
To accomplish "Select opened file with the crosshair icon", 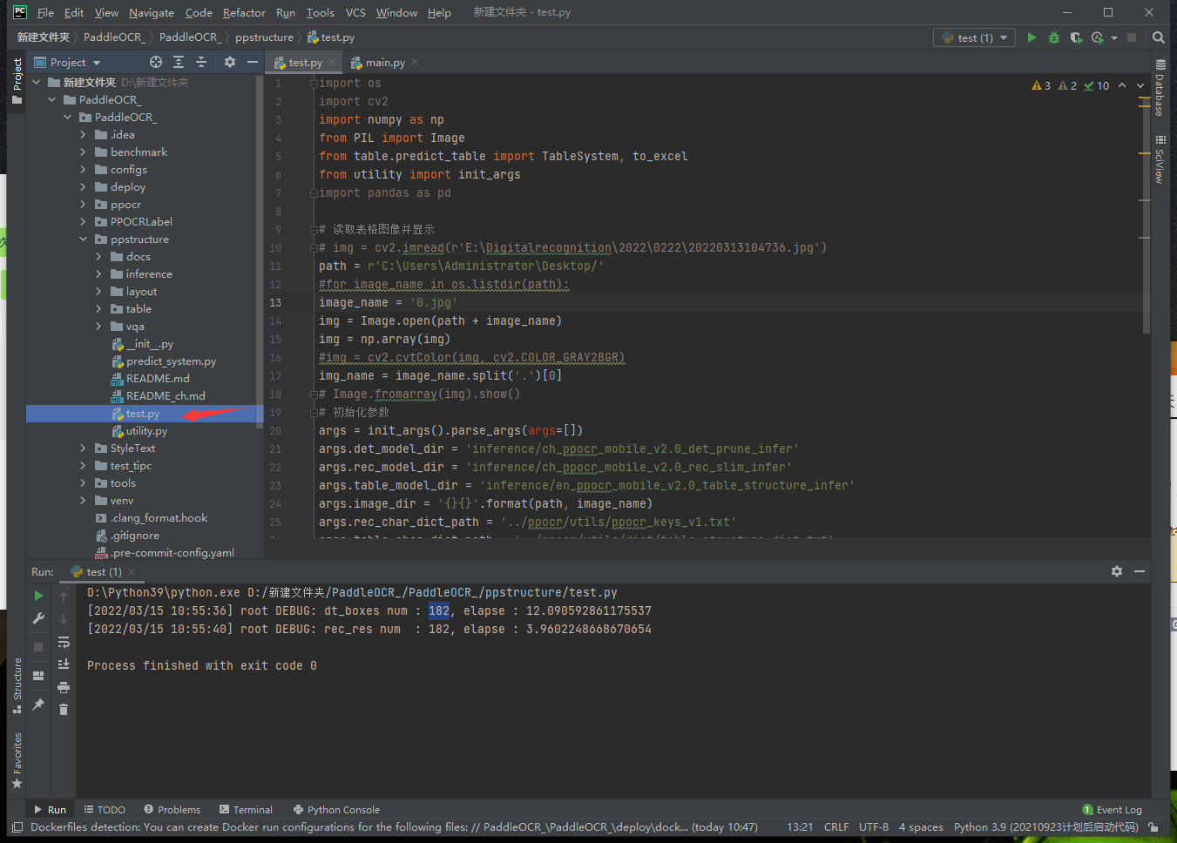I will (x=156, y=62).
